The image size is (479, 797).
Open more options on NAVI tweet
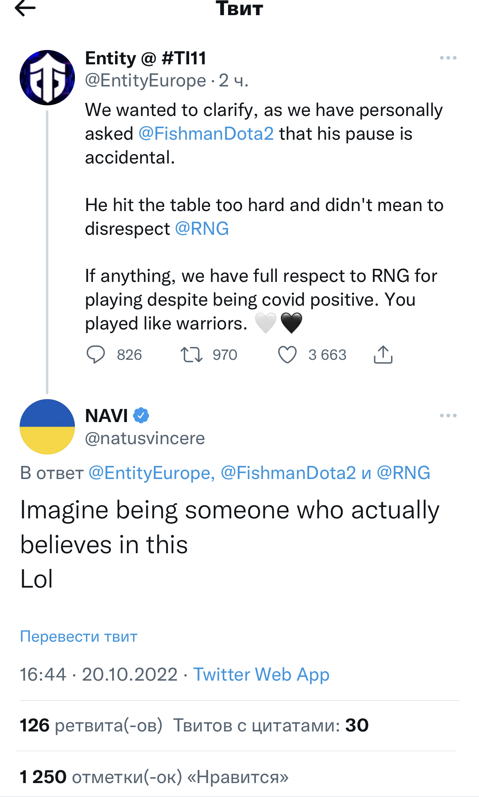pyautogui.click(x=448, y=416)
